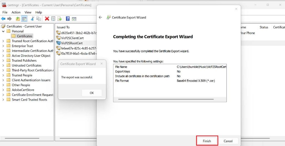This screenshot has width=285, height=146.
Task: Expand Trusted Root Certification Authorities node
Action: tap(3, 41)
